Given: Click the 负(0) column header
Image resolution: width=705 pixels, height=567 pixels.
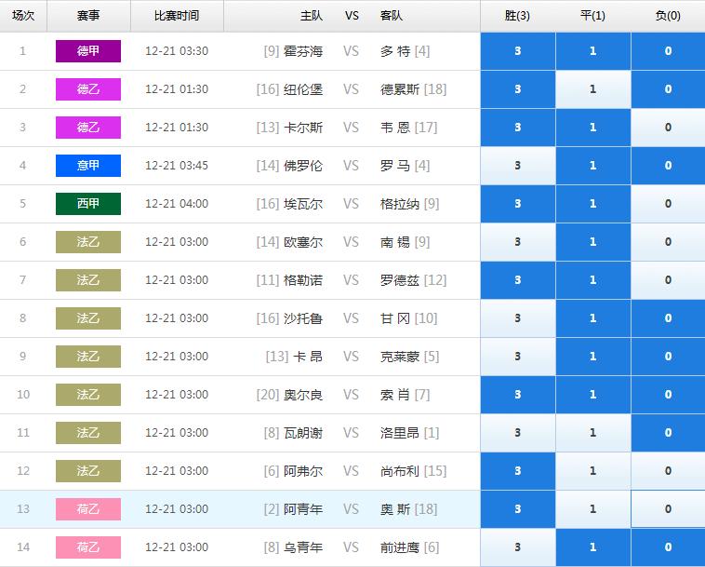Looking at the screenshot, I should [x=668, y=16].
